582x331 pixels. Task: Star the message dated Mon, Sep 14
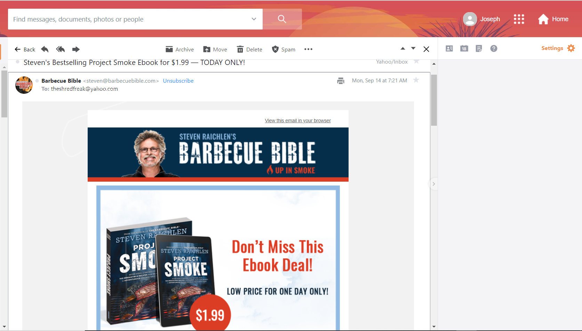pos(416,80)
